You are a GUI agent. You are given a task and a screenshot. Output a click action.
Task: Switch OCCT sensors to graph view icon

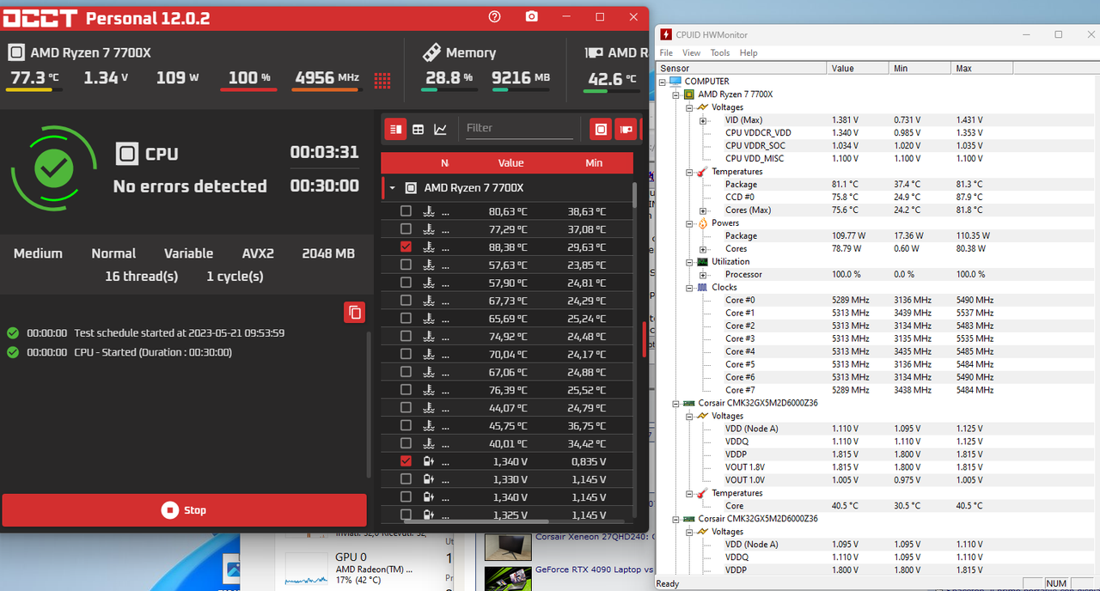point(440,129)
